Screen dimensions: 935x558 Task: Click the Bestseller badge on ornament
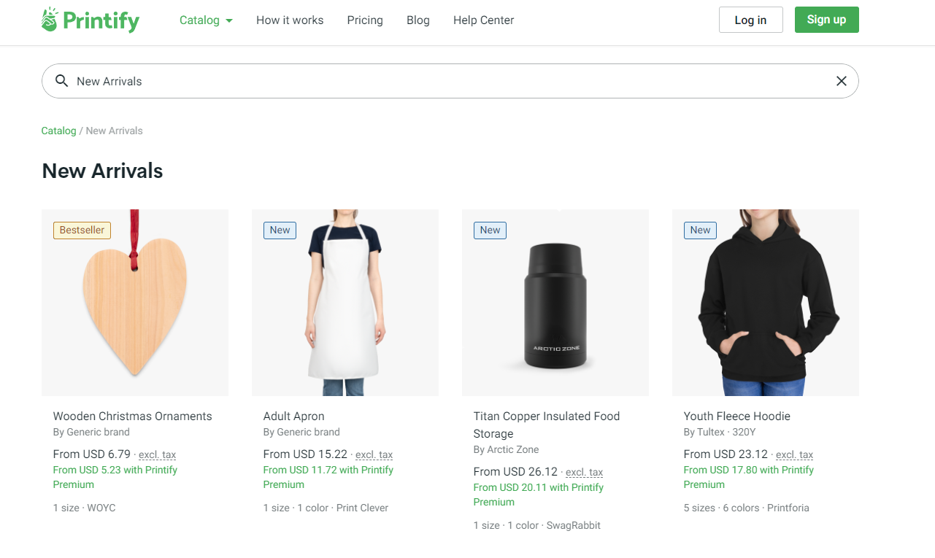[82, 230]
